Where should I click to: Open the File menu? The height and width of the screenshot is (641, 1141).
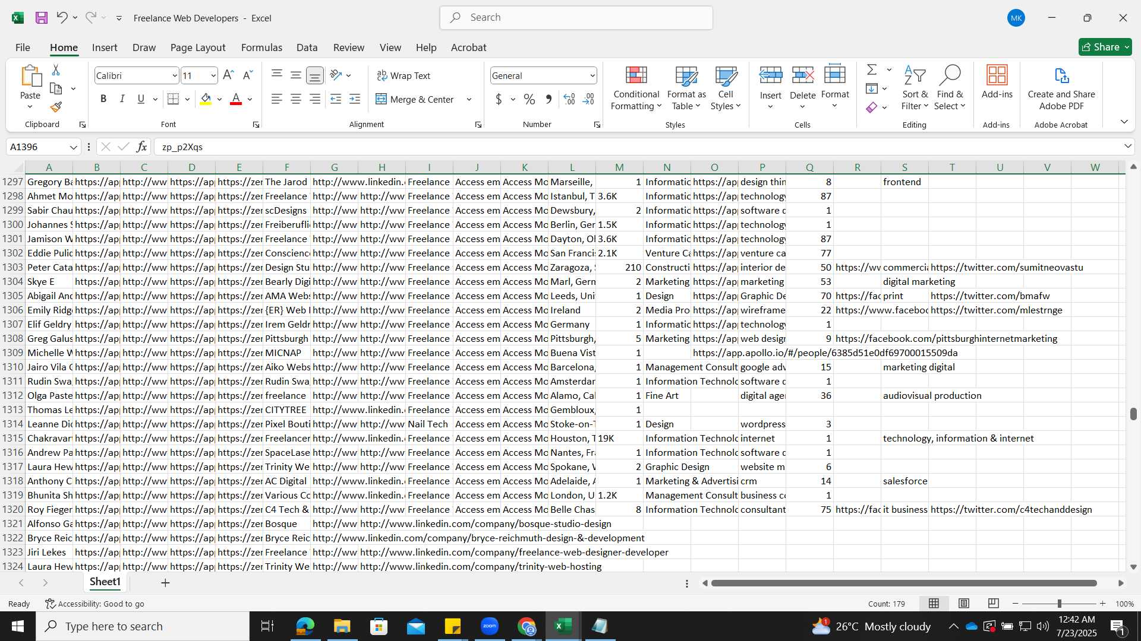tap(23, 47)
